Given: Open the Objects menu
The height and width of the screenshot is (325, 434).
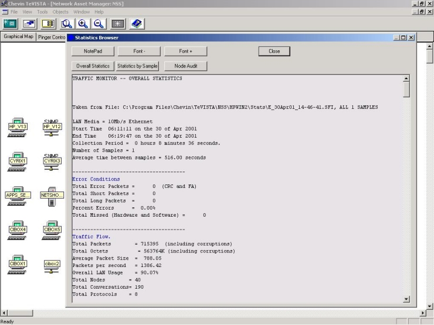Looking at the screenshot, I should (60, 12).
